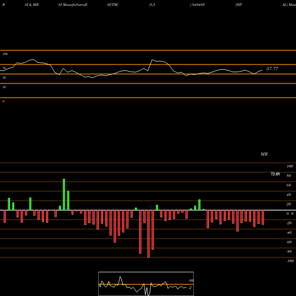296x296 pixels.
Task: Open the mini overview chart thumbnail
Action: (146, 284)
